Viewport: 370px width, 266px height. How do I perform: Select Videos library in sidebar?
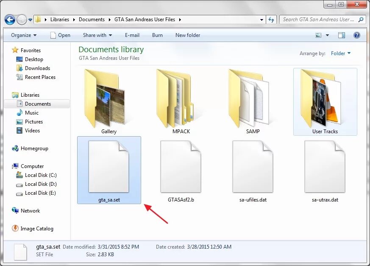click(x=28, y=131)
